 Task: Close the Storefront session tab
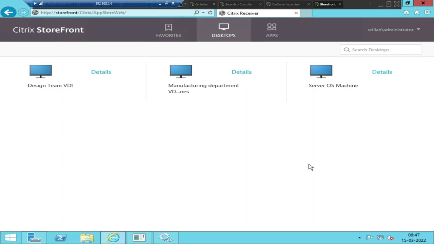tap(339, 4)
